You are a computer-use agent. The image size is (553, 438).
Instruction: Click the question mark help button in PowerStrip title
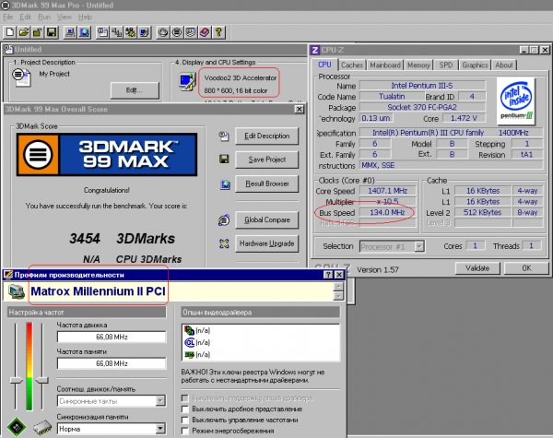click(x=328, y=275)
